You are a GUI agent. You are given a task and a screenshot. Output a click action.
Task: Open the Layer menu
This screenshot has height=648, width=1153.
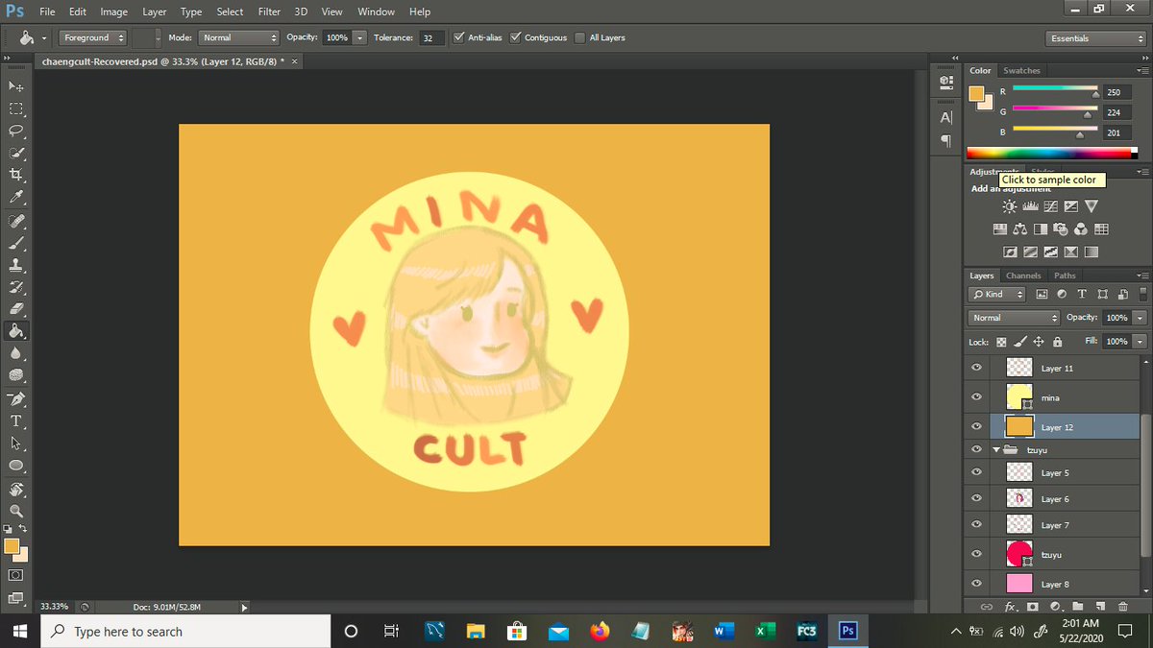coord(155,12)
